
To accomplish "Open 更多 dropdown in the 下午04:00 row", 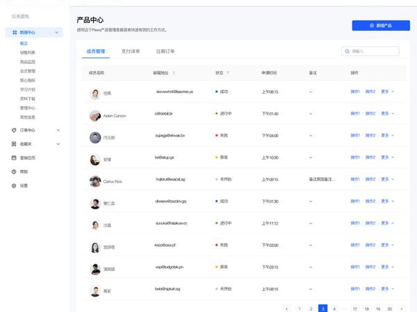I will click(x=387, y=135).
